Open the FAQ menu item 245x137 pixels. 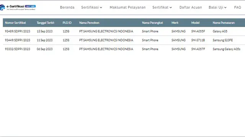click(x=237, y=8)
